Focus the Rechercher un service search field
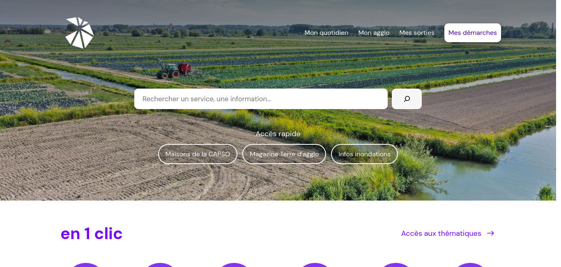Viewport: 561px width, 267px height. pyautogui.click(x=261, y=99)
